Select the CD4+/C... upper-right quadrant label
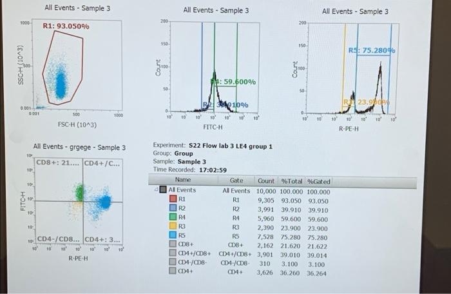451x294 pixels. pos(102,164)
